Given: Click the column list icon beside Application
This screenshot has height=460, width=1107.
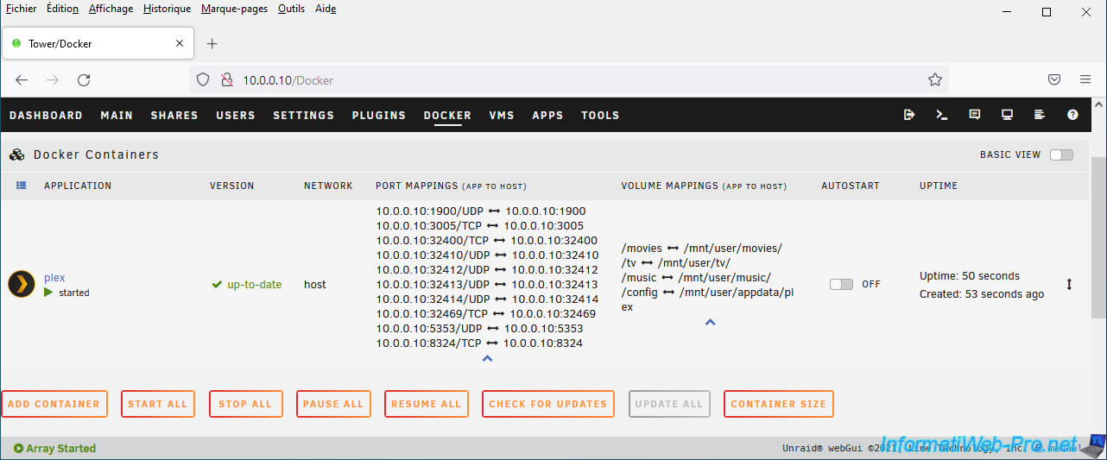Looking at the screenshot, I should (22, 186).
